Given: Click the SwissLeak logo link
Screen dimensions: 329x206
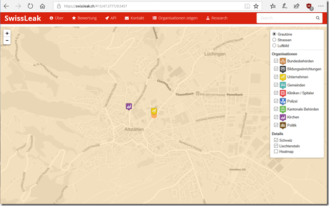Looking at the screenshot, I should tap(22, 18).
